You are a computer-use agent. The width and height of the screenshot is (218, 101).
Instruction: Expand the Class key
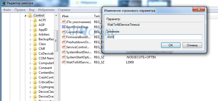pyautogui.click(x=30, y=44)
